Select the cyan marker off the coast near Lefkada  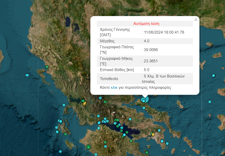click(64, 105)
